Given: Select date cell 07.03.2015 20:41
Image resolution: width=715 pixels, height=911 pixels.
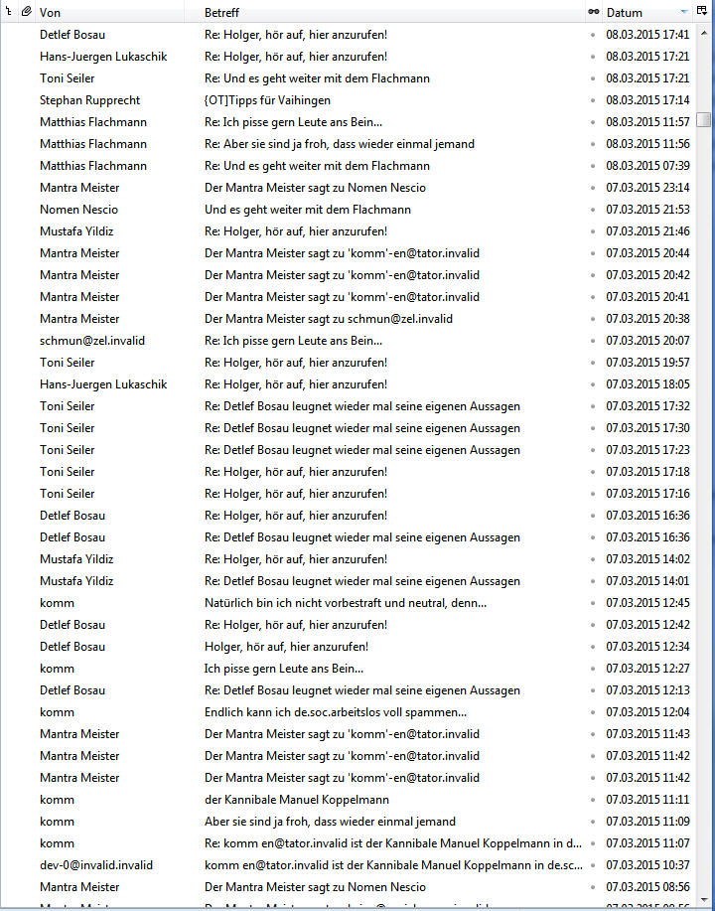Looking at the screenshot, I should click(647, 297).
